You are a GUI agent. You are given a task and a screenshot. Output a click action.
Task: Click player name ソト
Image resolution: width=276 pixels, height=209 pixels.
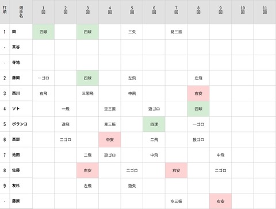pos(16,109)
